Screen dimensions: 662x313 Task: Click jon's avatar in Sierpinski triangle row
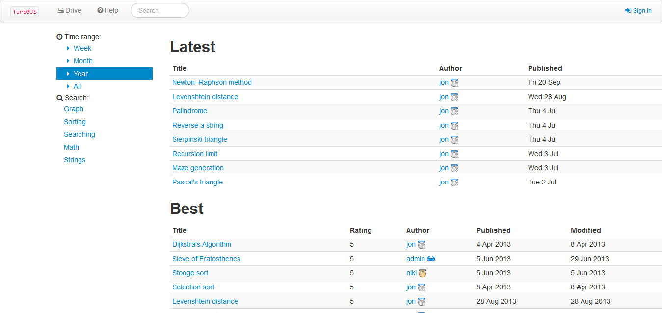click(454, 140)
